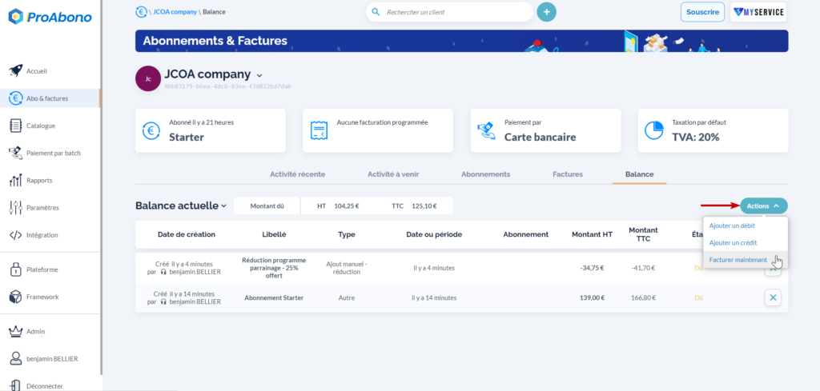Click the Réduction programme parrainage label
Viewport: 820px width, 391px height.
274,268
